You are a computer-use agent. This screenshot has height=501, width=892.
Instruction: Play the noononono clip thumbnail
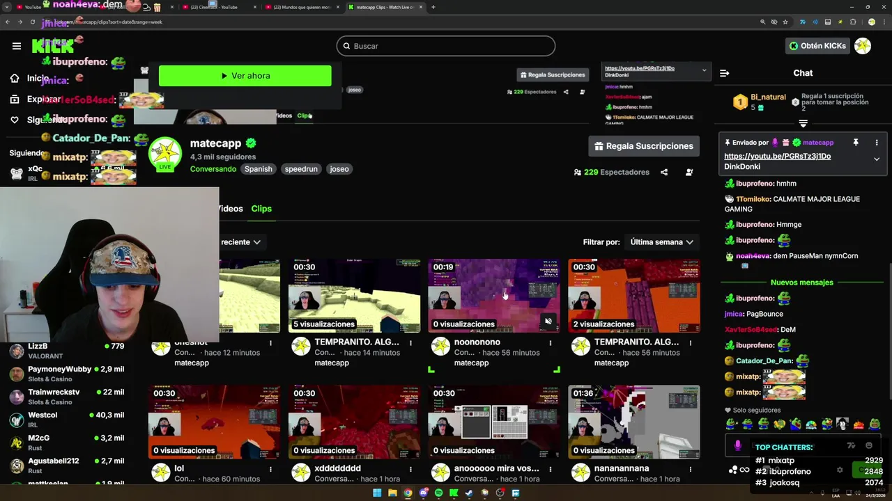[x=494, y=296]
